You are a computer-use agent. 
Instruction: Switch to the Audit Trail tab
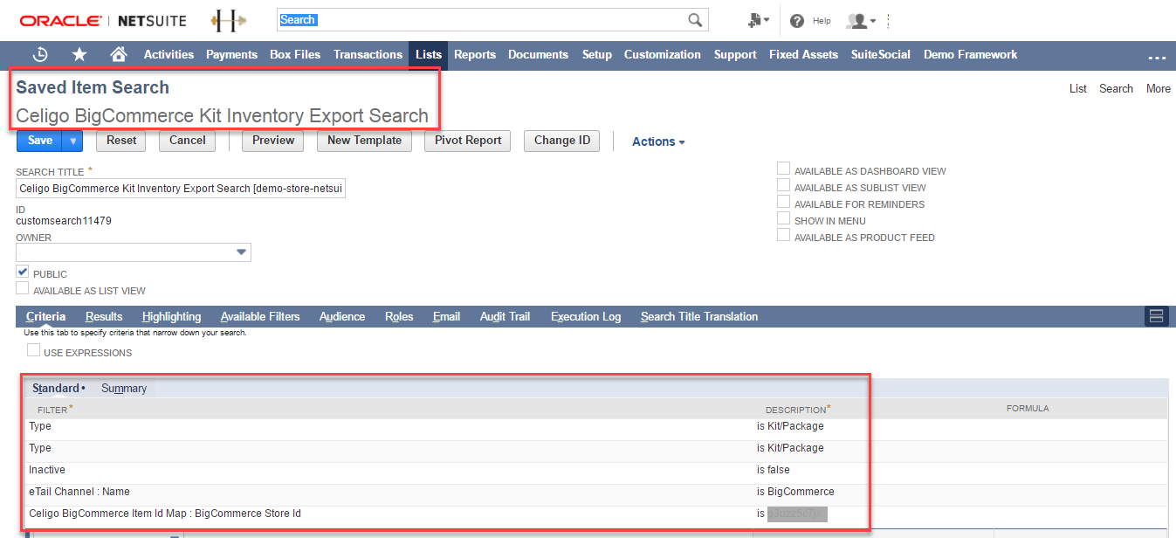pos(505,316)
